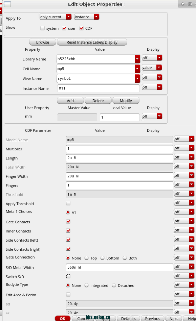
Task: Go to the Previous object
Action: click(x=153, y=318)
